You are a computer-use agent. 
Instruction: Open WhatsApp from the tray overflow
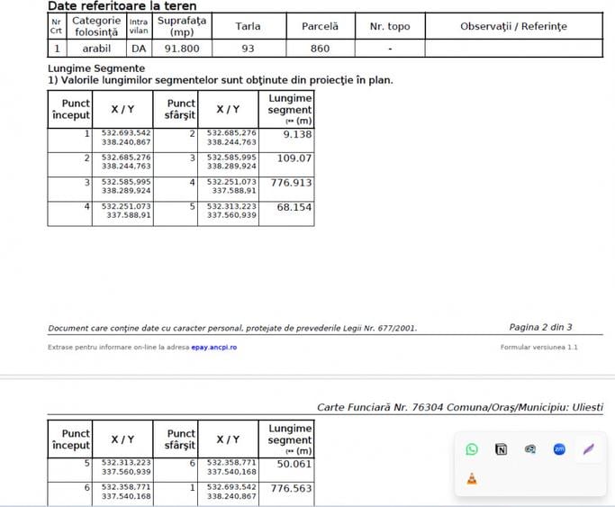click(472, 449)
